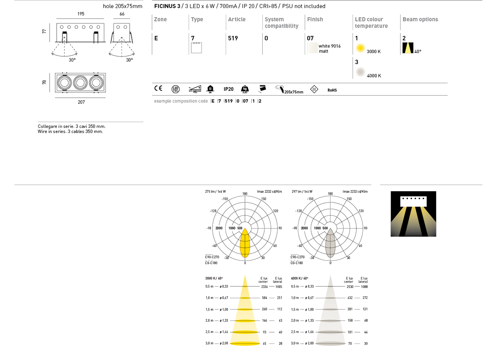Click the IP20 protection rating symbol
497x359 pixels.
(229, 89)
